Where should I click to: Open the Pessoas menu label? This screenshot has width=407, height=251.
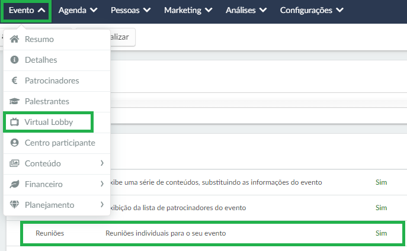[125, 11]
